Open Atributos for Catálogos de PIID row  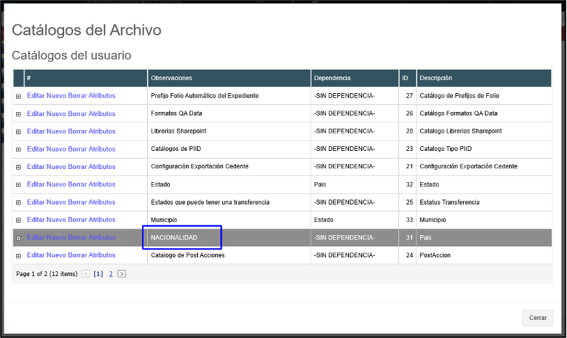(x=102, y=149)
